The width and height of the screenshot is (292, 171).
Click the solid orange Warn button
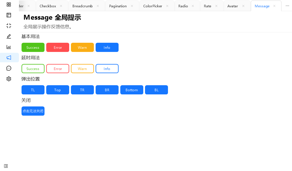82,47
